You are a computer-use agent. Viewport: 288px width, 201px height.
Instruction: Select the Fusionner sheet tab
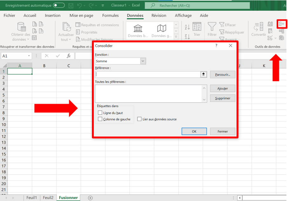(x=68, y=198)
